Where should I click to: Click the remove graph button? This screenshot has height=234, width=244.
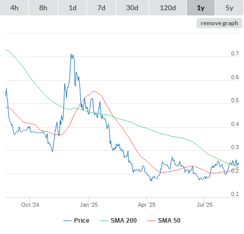(219, 23)
